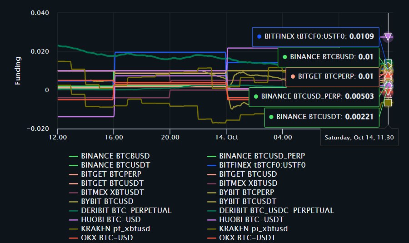Viewport: 409px width, 243px height.
Task: Hide DERIBIT BTC_USDC-PERPETUAL series in legend
Action: coord(270,210)
